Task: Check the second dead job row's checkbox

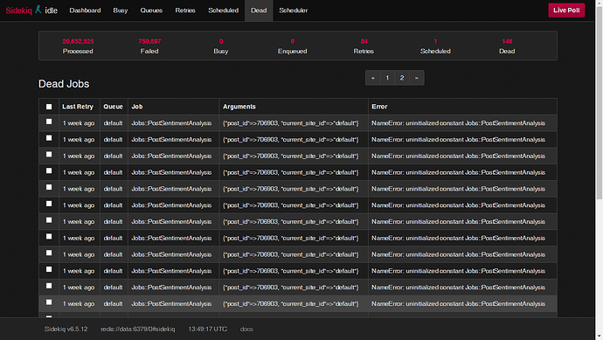Action: (49, 138)
